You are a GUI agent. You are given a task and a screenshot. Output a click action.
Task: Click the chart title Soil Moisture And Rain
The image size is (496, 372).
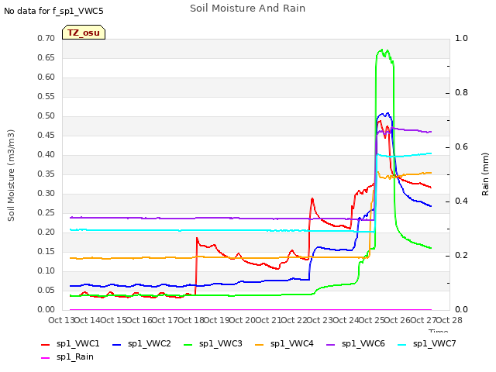(248, 9)
